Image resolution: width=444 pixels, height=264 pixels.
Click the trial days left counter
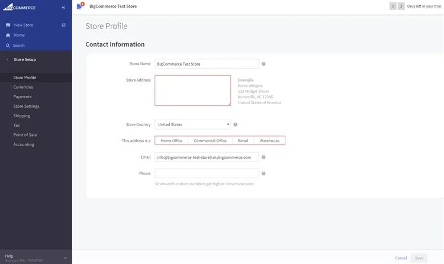point(416,7)
